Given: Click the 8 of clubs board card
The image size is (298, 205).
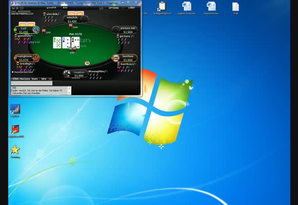Looking at the screenshot, I should pos(57,43).
